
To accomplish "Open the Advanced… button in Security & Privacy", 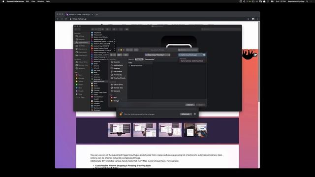I will [x=186, y=114].
